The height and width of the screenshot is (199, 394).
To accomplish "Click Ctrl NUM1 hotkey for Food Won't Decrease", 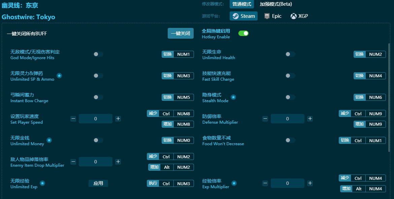I will point(362,141).
